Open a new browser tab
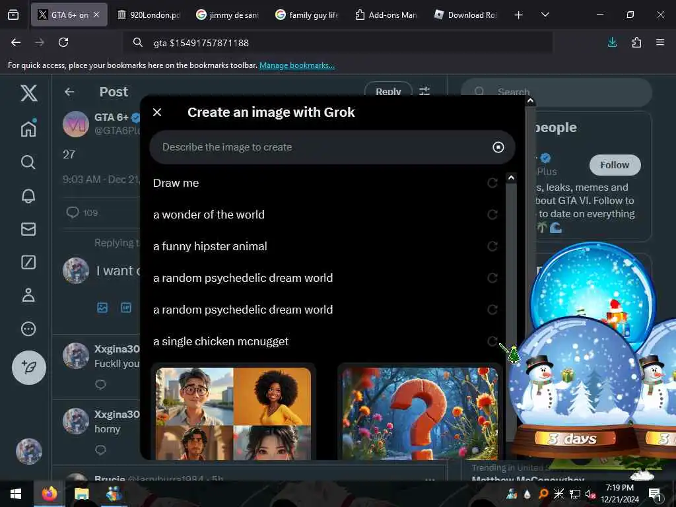 pos(519,15)
